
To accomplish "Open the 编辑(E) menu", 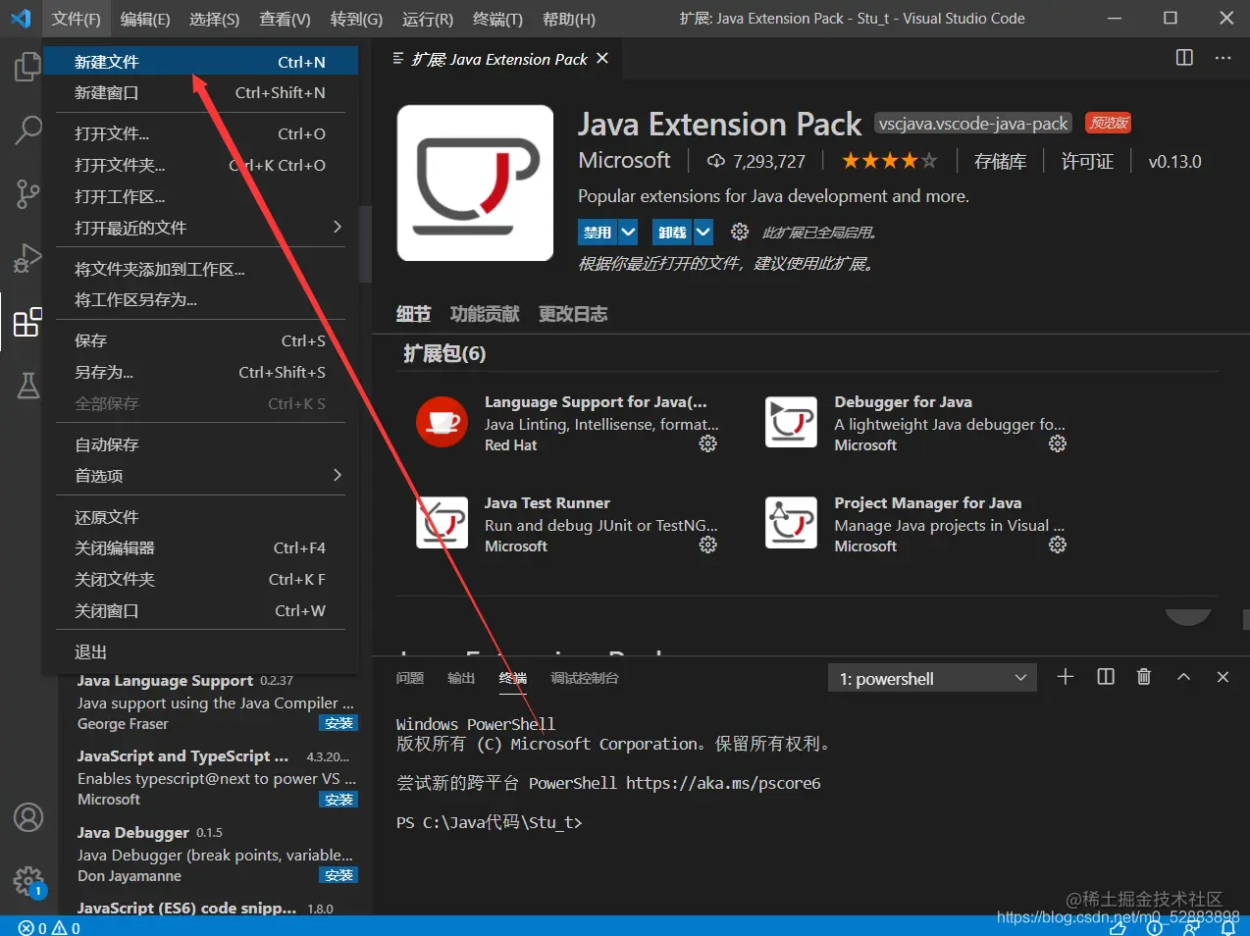I will click(145, 19).
